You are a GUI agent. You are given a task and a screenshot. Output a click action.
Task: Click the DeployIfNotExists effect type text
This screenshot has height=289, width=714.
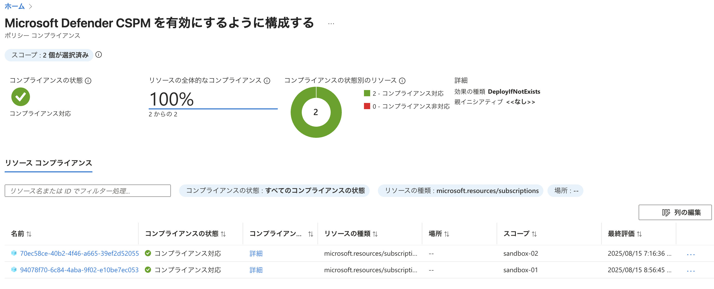pos(514,91)
